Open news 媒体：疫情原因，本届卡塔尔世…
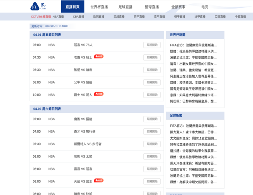The image size is (253, 195). point(193,83)
